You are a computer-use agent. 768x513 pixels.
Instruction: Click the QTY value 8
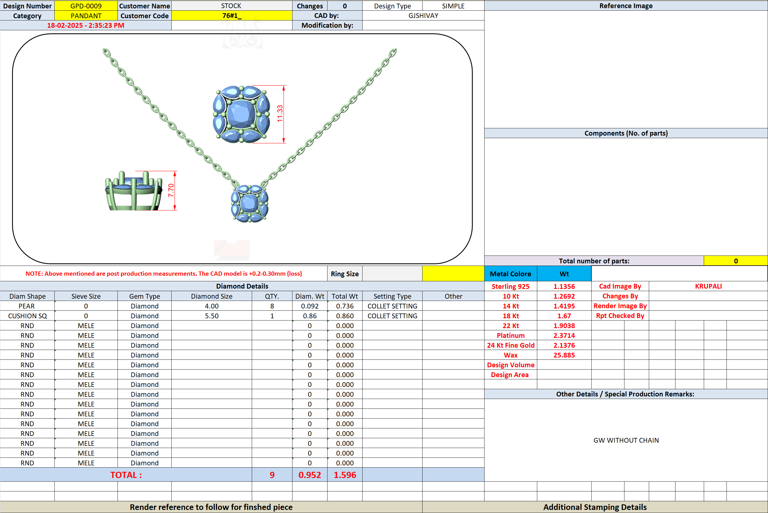[272, 306]
